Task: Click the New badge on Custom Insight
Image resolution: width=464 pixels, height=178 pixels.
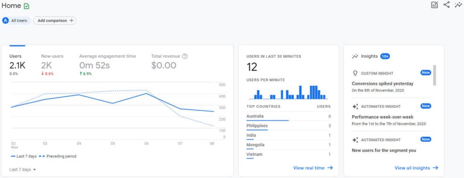Action: (426, 73)
